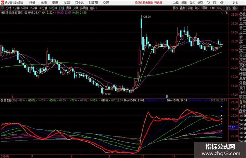Viewport: 246px width, 158px height.
Task: Click the 2024年 label on the time axis
Action: 5,156
